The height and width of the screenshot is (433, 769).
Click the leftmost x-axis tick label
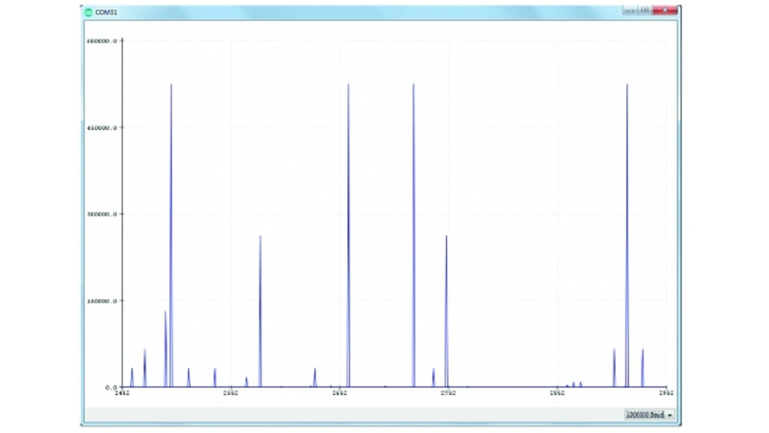(x=123, y=393)
